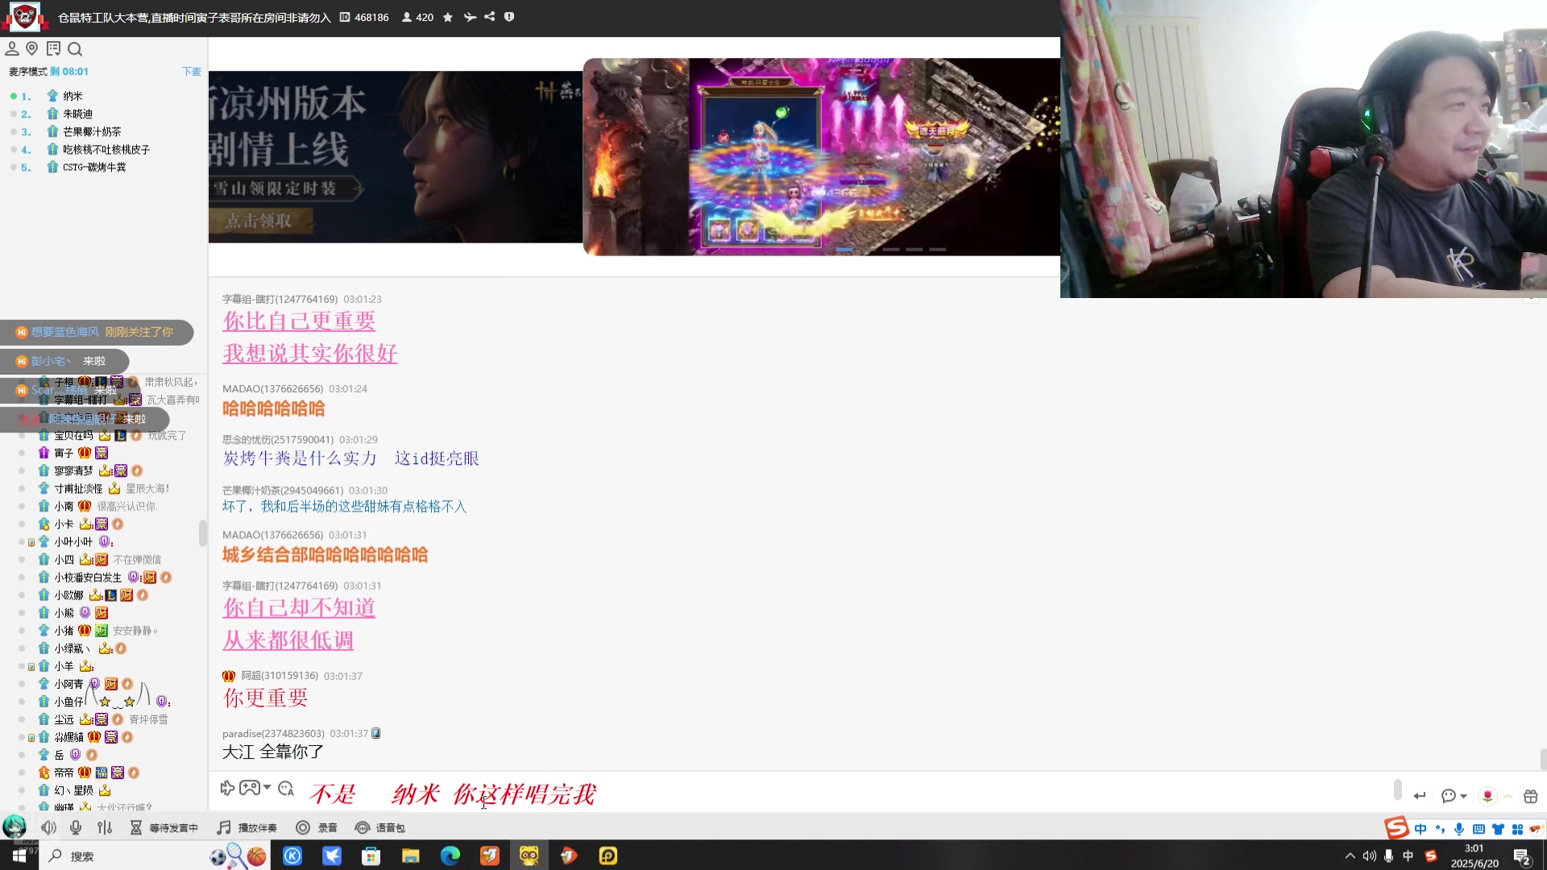
Task: Open the colorful game ad thumbnail
Action: click(821, 157)
